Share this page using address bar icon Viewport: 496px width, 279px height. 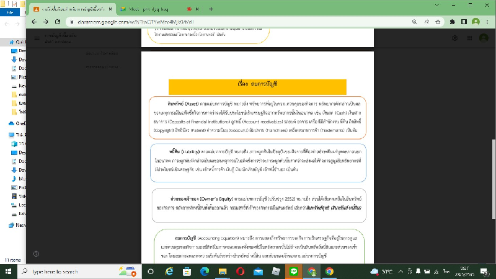coord(427,21)
